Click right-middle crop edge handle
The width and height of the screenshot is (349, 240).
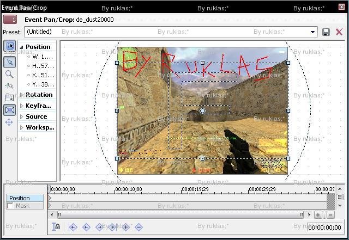click(288, 110)
